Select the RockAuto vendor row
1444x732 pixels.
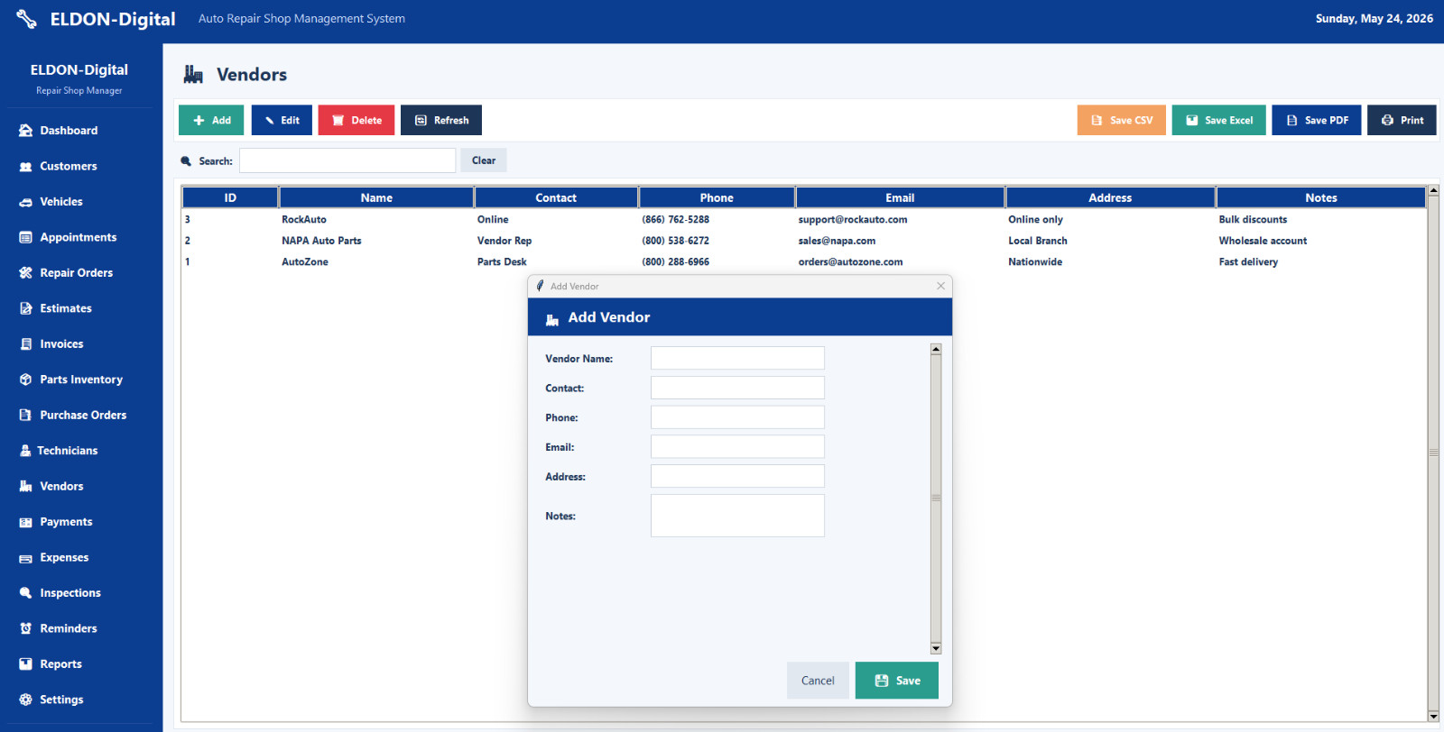tap(803, 219)
